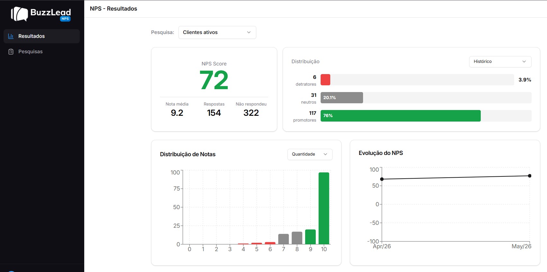This screenshot has width=547, height=272.
Task: Open the Pesquisas sidebar item
Action: click(41, 52)
